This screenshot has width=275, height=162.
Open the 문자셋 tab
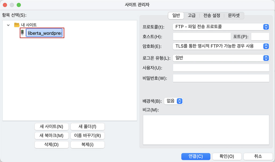pos(234,16)
